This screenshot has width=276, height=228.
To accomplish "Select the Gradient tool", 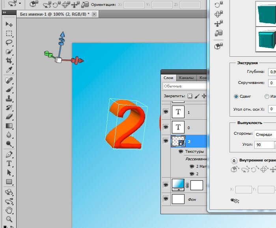I will point(9,126).
